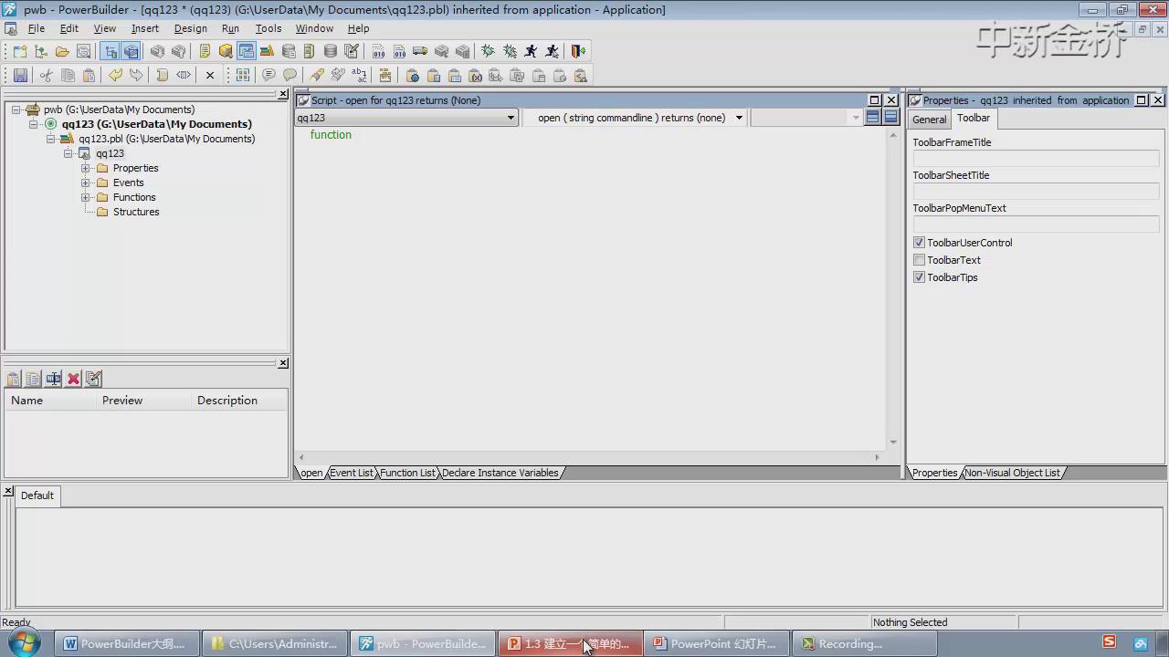
Task: Click the paste clip icon in clip pane
Action: click(14, 379)
